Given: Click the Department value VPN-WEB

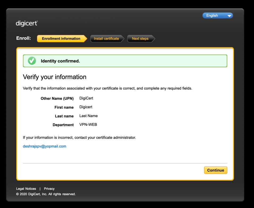Looking at the screenshot, I should (88, 125).
